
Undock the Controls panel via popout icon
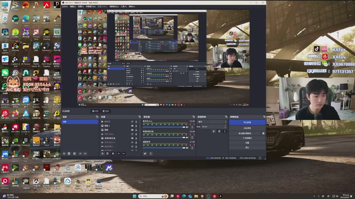click(264, 117)
